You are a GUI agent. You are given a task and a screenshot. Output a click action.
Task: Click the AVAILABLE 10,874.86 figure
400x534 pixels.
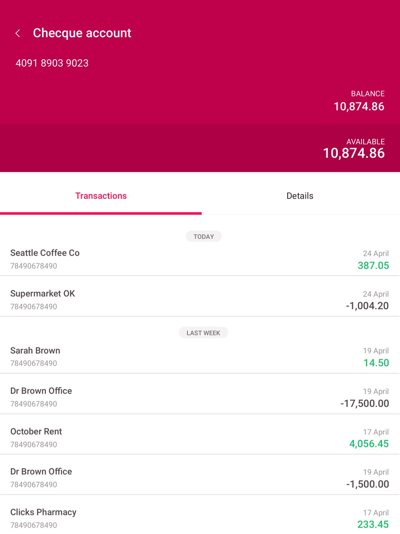(x=354, y=153)
